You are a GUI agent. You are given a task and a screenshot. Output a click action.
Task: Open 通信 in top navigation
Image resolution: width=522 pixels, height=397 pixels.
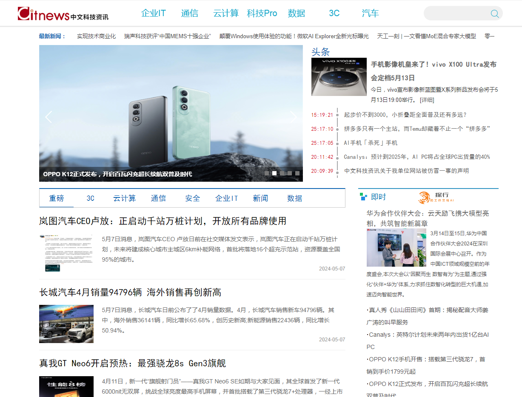[190, 13]
